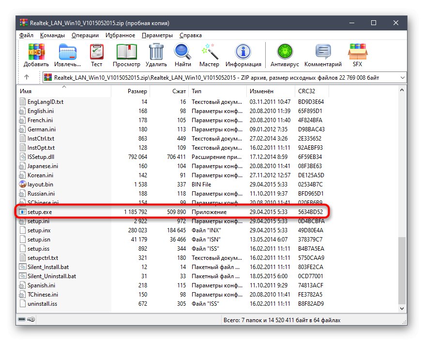Open the Найти (Find) magnifier tool
This screenshot has width=423, height=341.
(182, 52)
